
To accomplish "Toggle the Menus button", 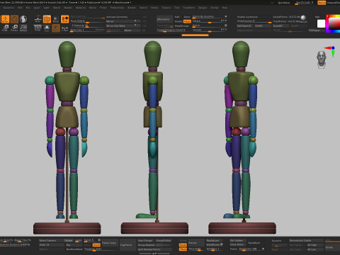I will point(322,3).
